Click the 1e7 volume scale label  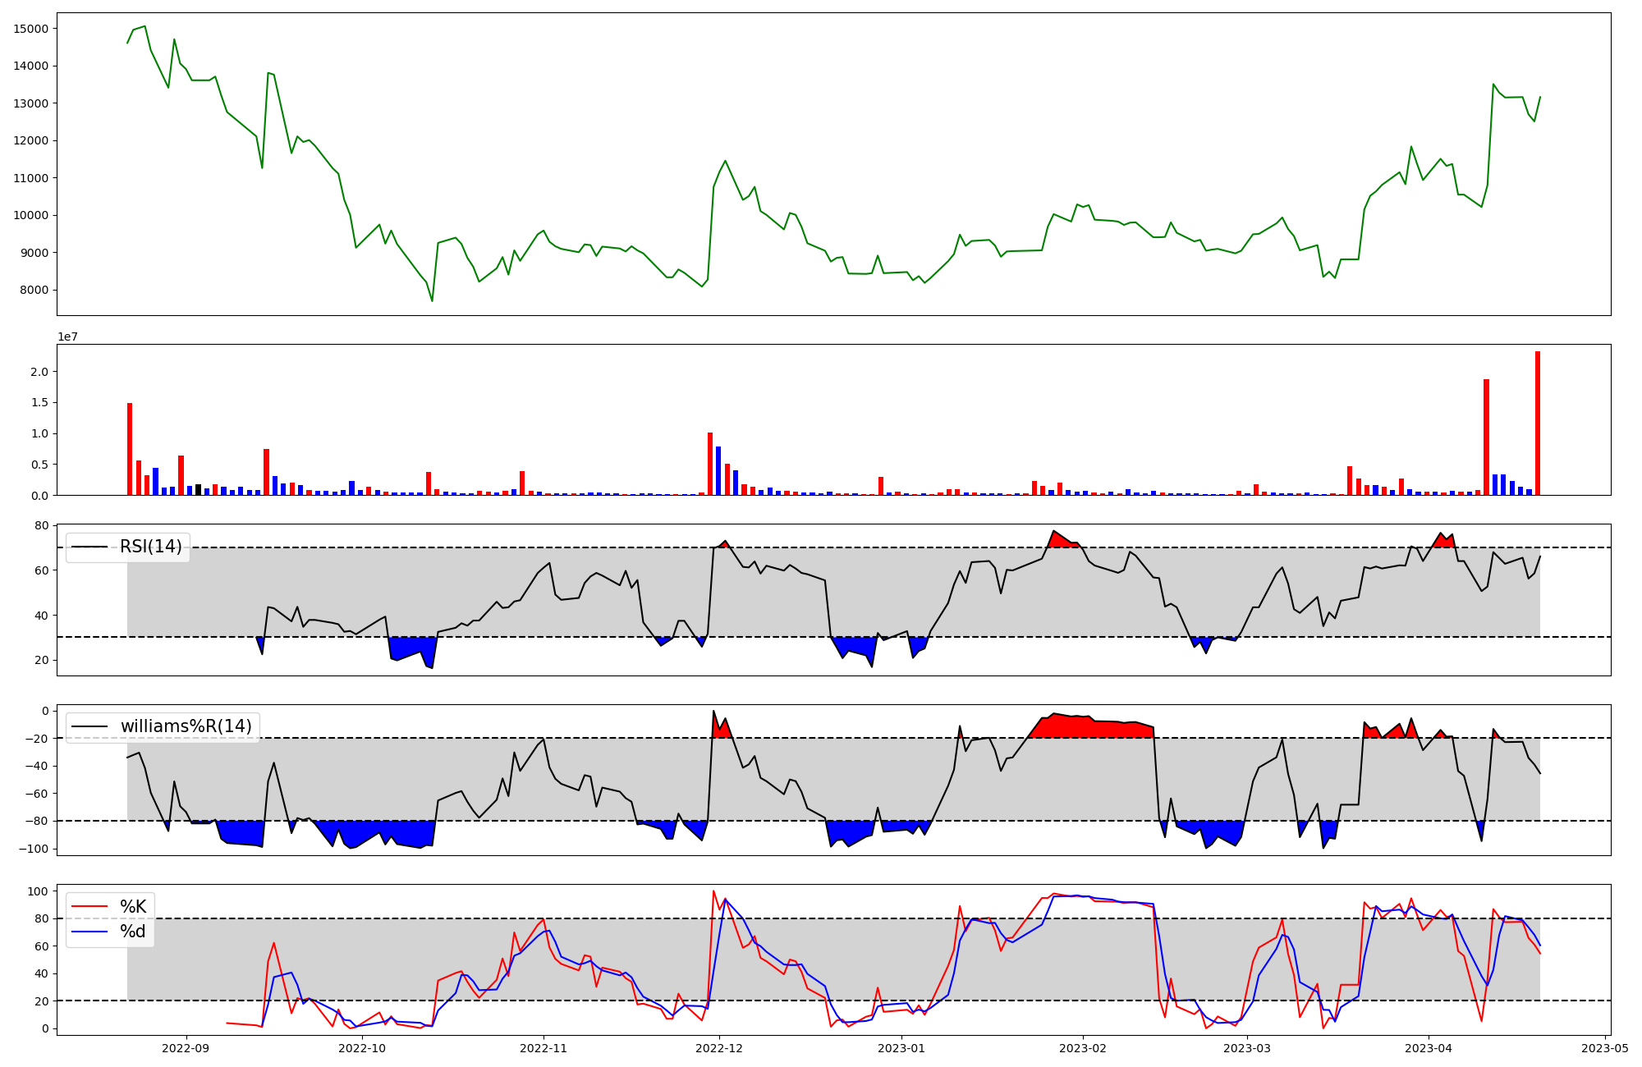tap(67, 337)
